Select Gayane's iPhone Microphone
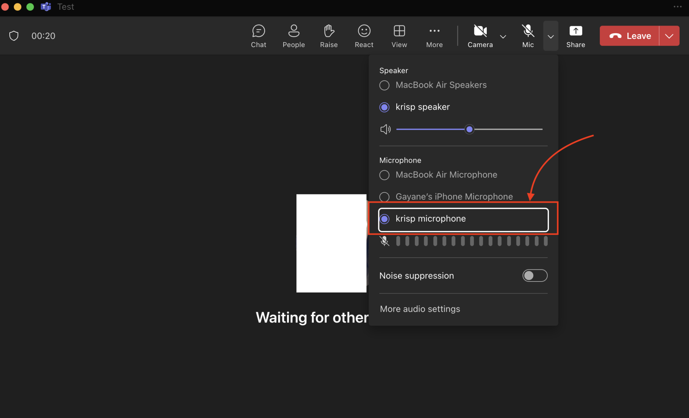The image size is (689, 418). tap(384, 197)
